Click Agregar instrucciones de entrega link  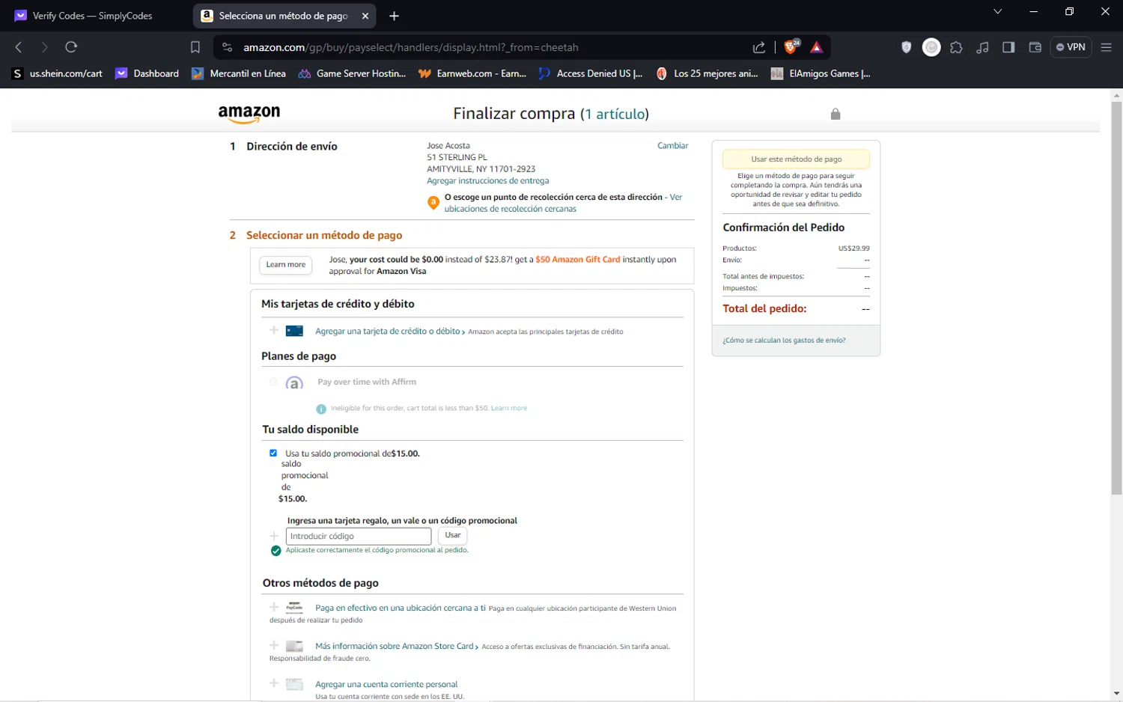[487, 181]
